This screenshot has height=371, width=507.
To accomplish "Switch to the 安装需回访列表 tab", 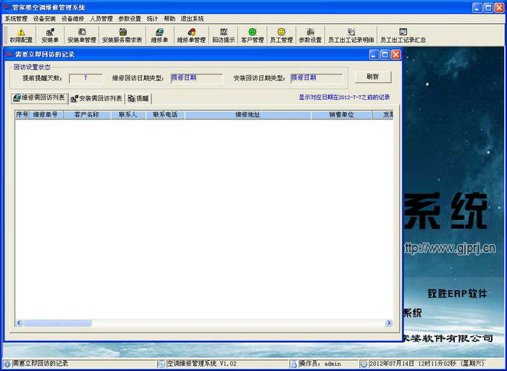I will pos(96,98).
